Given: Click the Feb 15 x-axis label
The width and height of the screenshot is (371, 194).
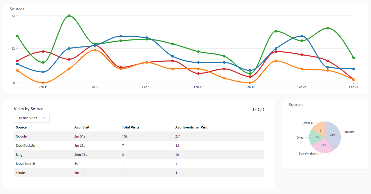Looking at the screenshot, I should (147, 87).
